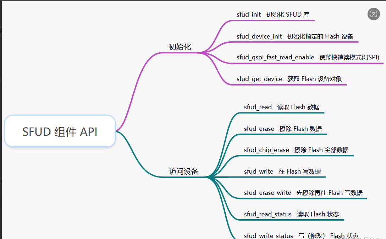Click the sfud_device_init node

pos(295,36)
